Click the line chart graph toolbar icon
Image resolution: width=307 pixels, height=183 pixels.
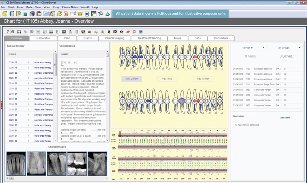coord(46,14)
